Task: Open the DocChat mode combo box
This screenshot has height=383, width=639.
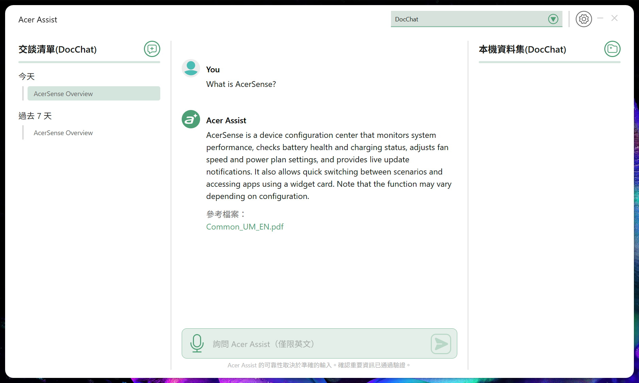Action: (476, 19)
